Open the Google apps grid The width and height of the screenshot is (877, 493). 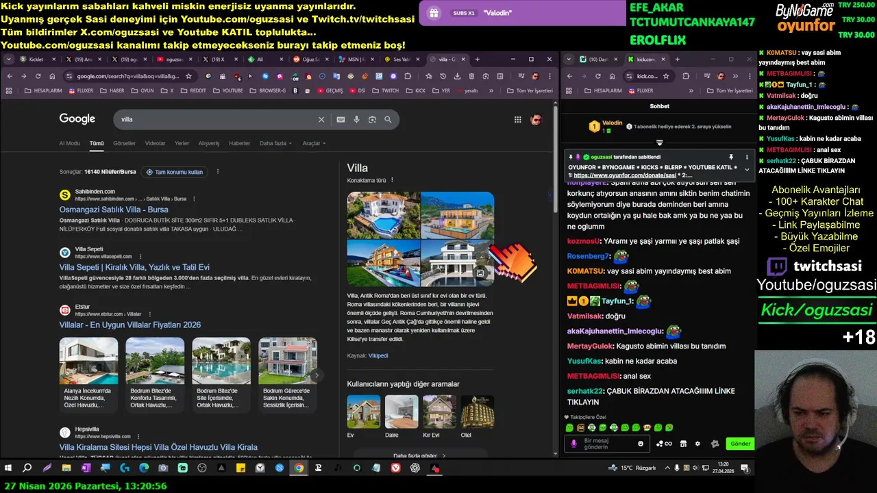[x=517, y=119]
